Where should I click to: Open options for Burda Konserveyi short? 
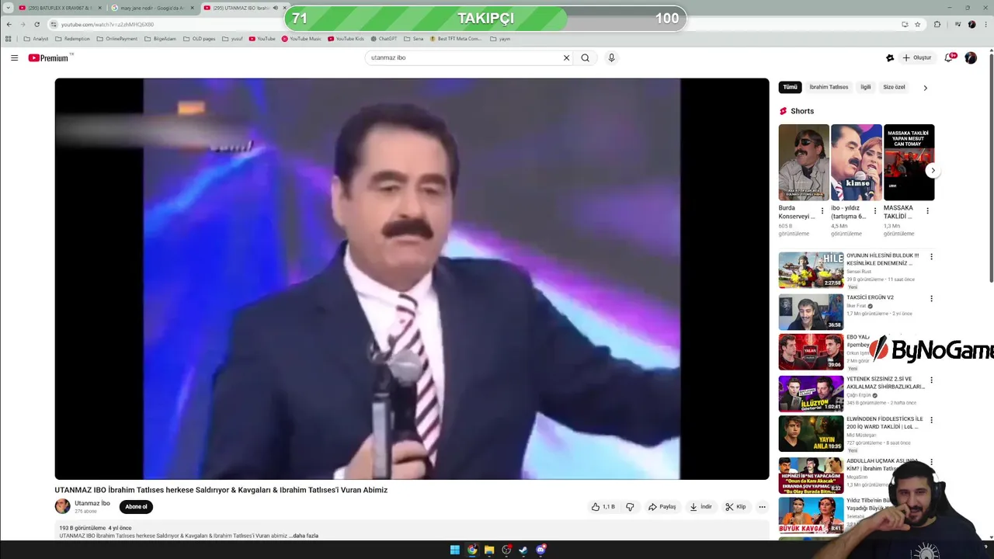822,210
